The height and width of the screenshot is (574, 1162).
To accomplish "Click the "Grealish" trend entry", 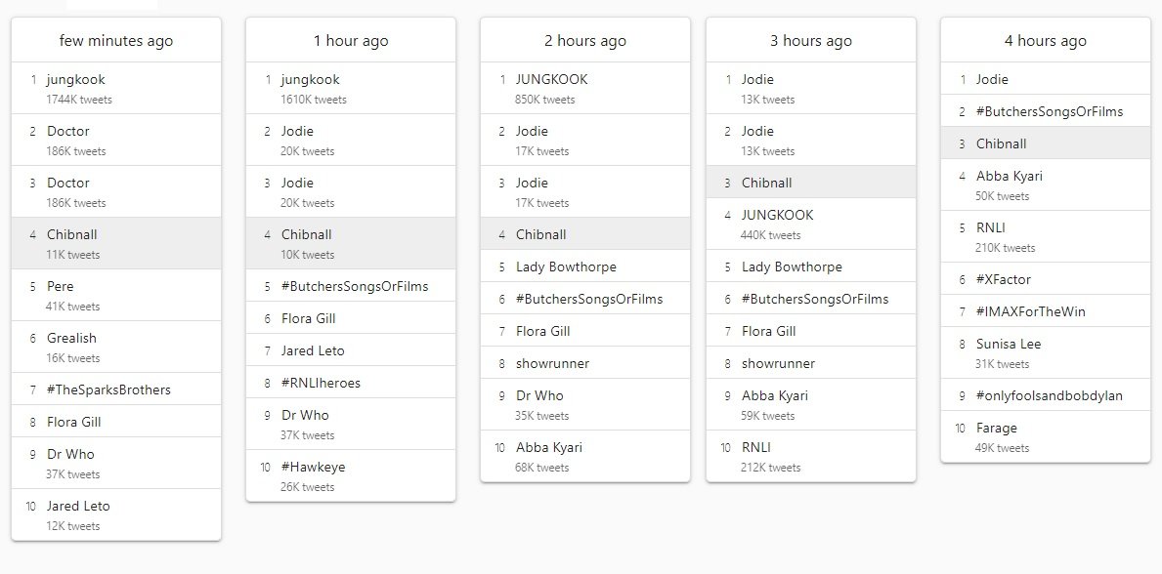I will coord(71,339).
